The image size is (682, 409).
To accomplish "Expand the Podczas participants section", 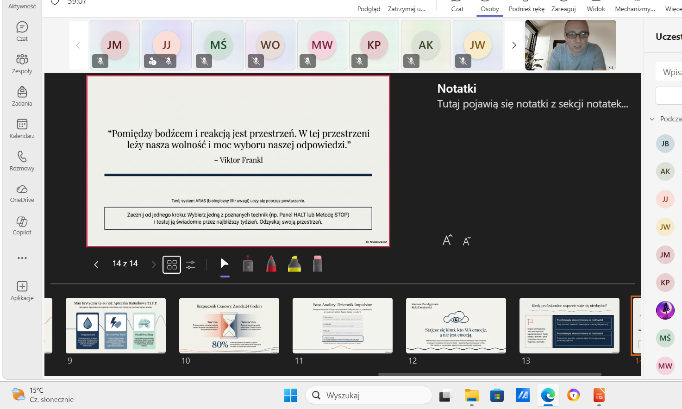I will (x=652, y=119).
